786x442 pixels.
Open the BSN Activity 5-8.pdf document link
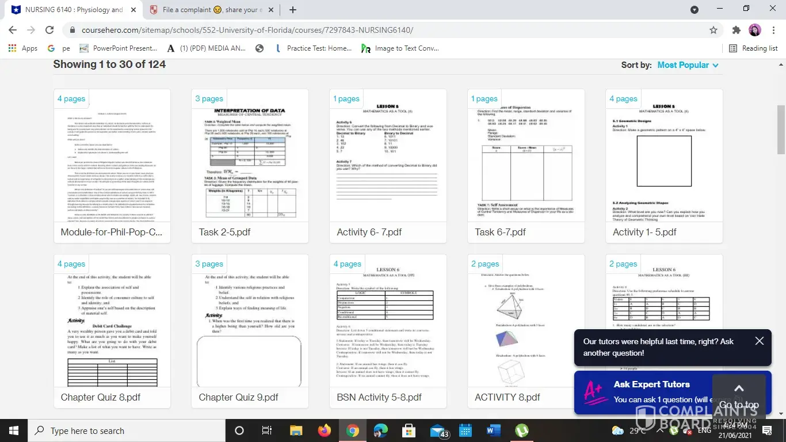[x=379, y=397]
